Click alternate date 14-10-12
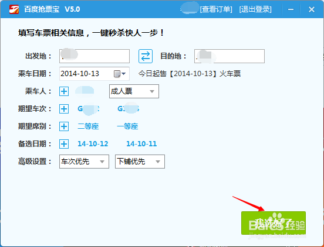This screenshot has height=247, width=324. click(93, 143)
